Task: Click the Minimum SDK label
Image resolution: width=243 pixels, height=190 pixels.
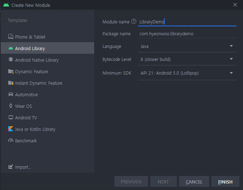Action: [x=117, y=73]
